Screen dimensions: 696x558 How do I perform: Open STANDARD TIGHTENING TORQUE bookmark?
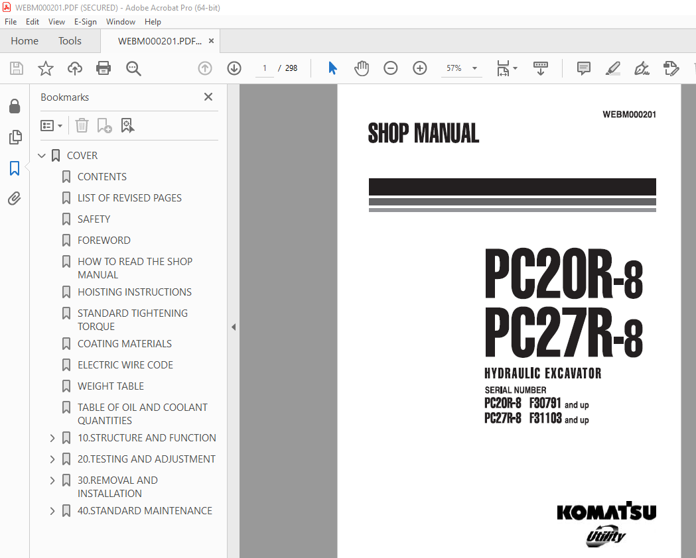pos(132,319)
